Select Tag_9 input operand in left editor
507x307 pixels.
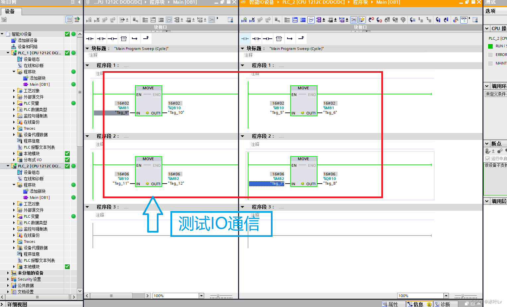[x=111, y=113]
